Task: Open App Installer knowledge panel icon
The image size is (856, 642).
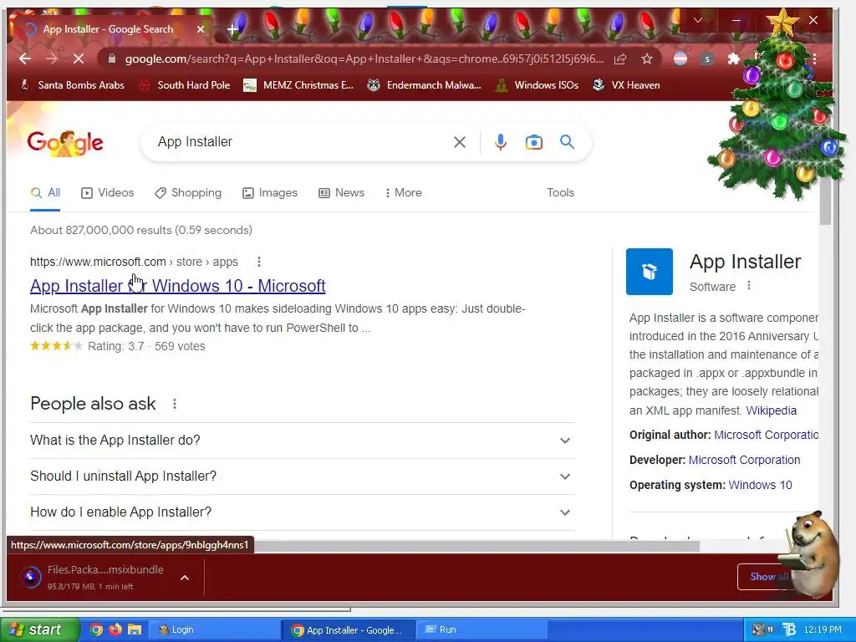Action: pos(649,272)
